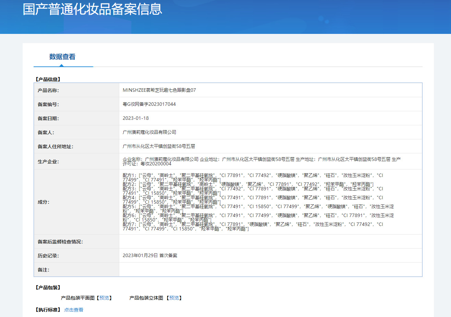This screenshot has height=317, width=451.
Task: Click the 产品名称 row label
Action: pos(48,90)
